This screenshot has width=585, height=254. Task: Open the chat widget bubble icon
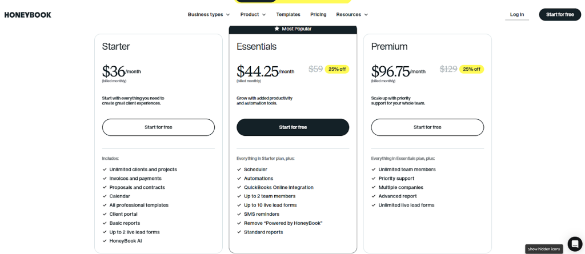(x=574, y=244)
